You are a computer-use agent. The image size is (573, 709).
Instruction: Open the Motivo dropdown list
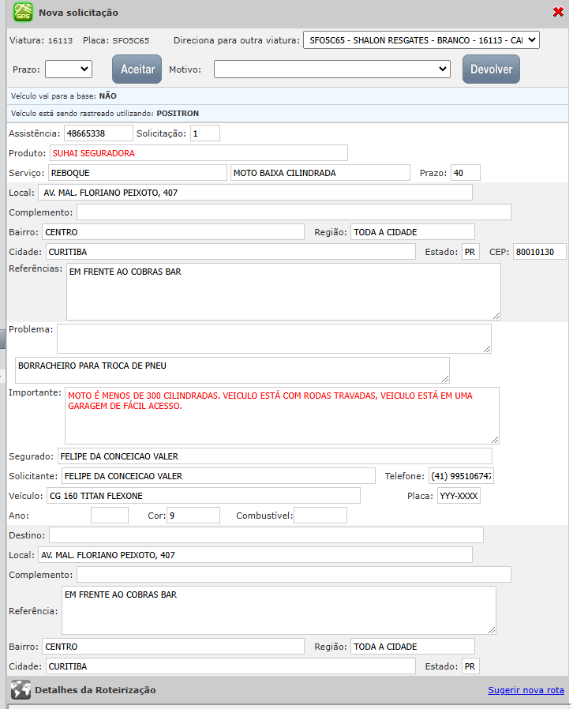[x=331, y=69]
